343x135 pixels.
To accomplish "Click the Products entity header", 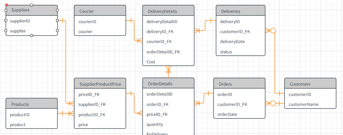I will (32, 103).
